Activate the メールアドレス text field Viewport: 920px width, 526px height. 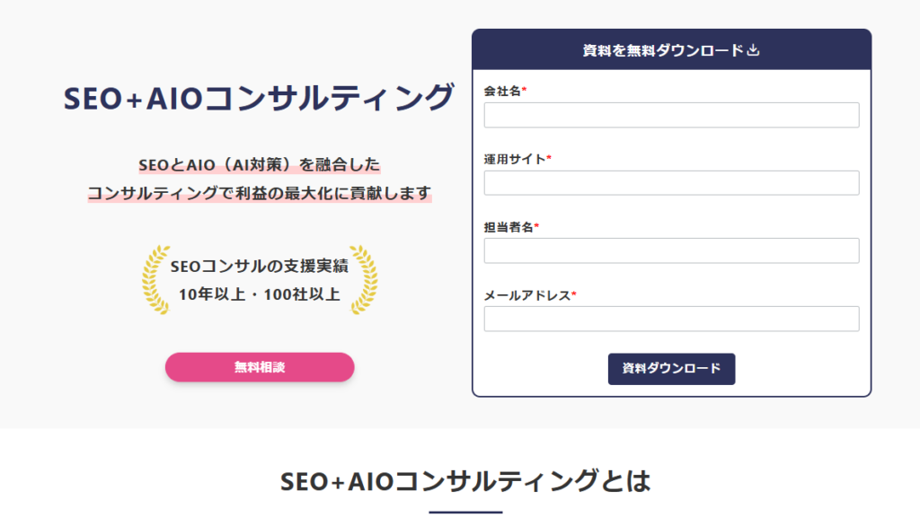coord(671,319)
